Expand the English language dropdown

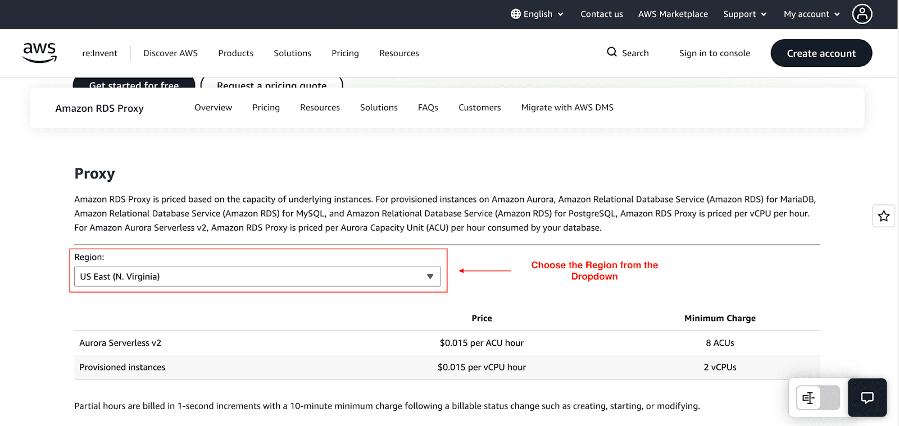(x=537, y=14)
